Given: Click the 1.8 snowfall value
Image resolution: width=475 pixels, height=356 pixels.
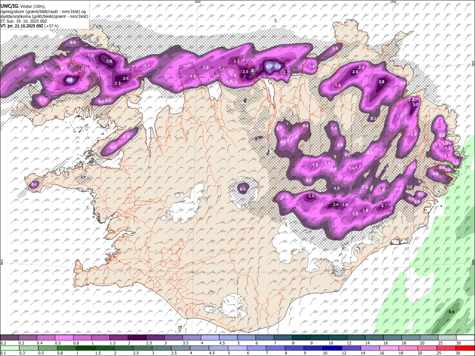Looking at the screenshot, I should point(338,86).
